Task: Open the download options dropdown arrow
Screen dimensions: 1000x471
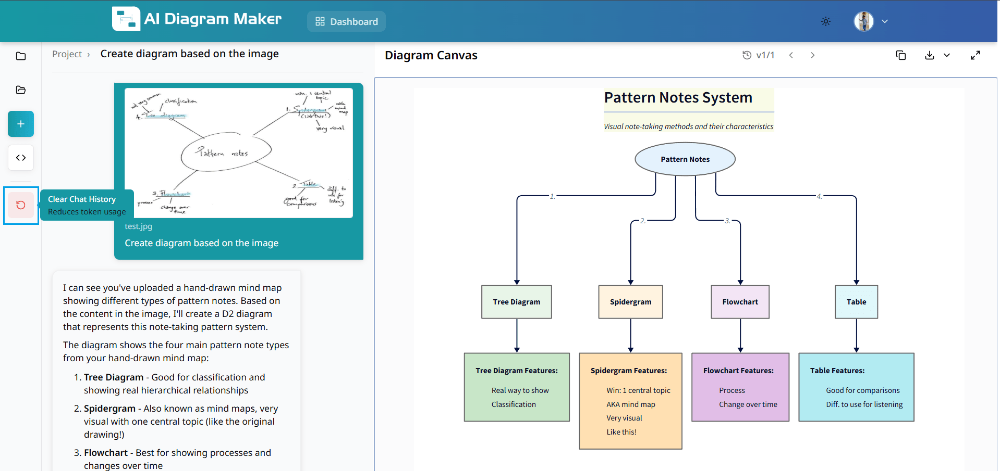Action: pyautogui.click(x=947, y=55)
